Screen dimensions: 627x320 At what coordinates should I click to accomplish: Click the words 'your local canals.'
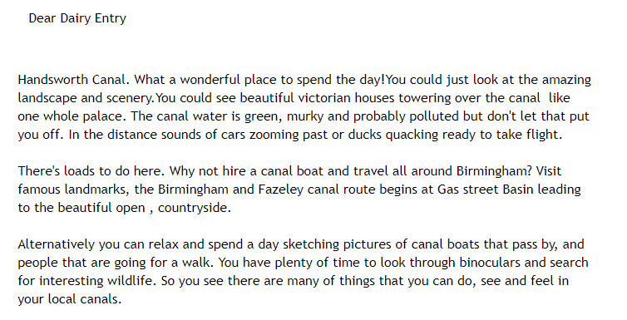coord(70,299)
